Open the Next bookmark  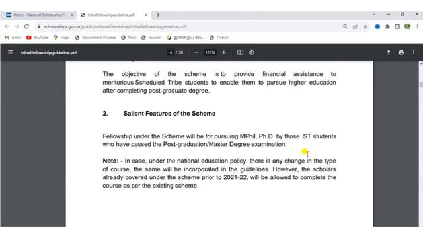(129, 38)
